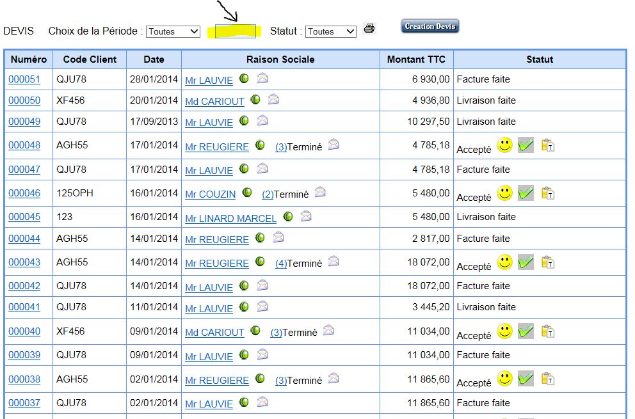Click green globe icon beside Md CARIOUT 000050
635x419 pixels.
[x=255, y=100]
